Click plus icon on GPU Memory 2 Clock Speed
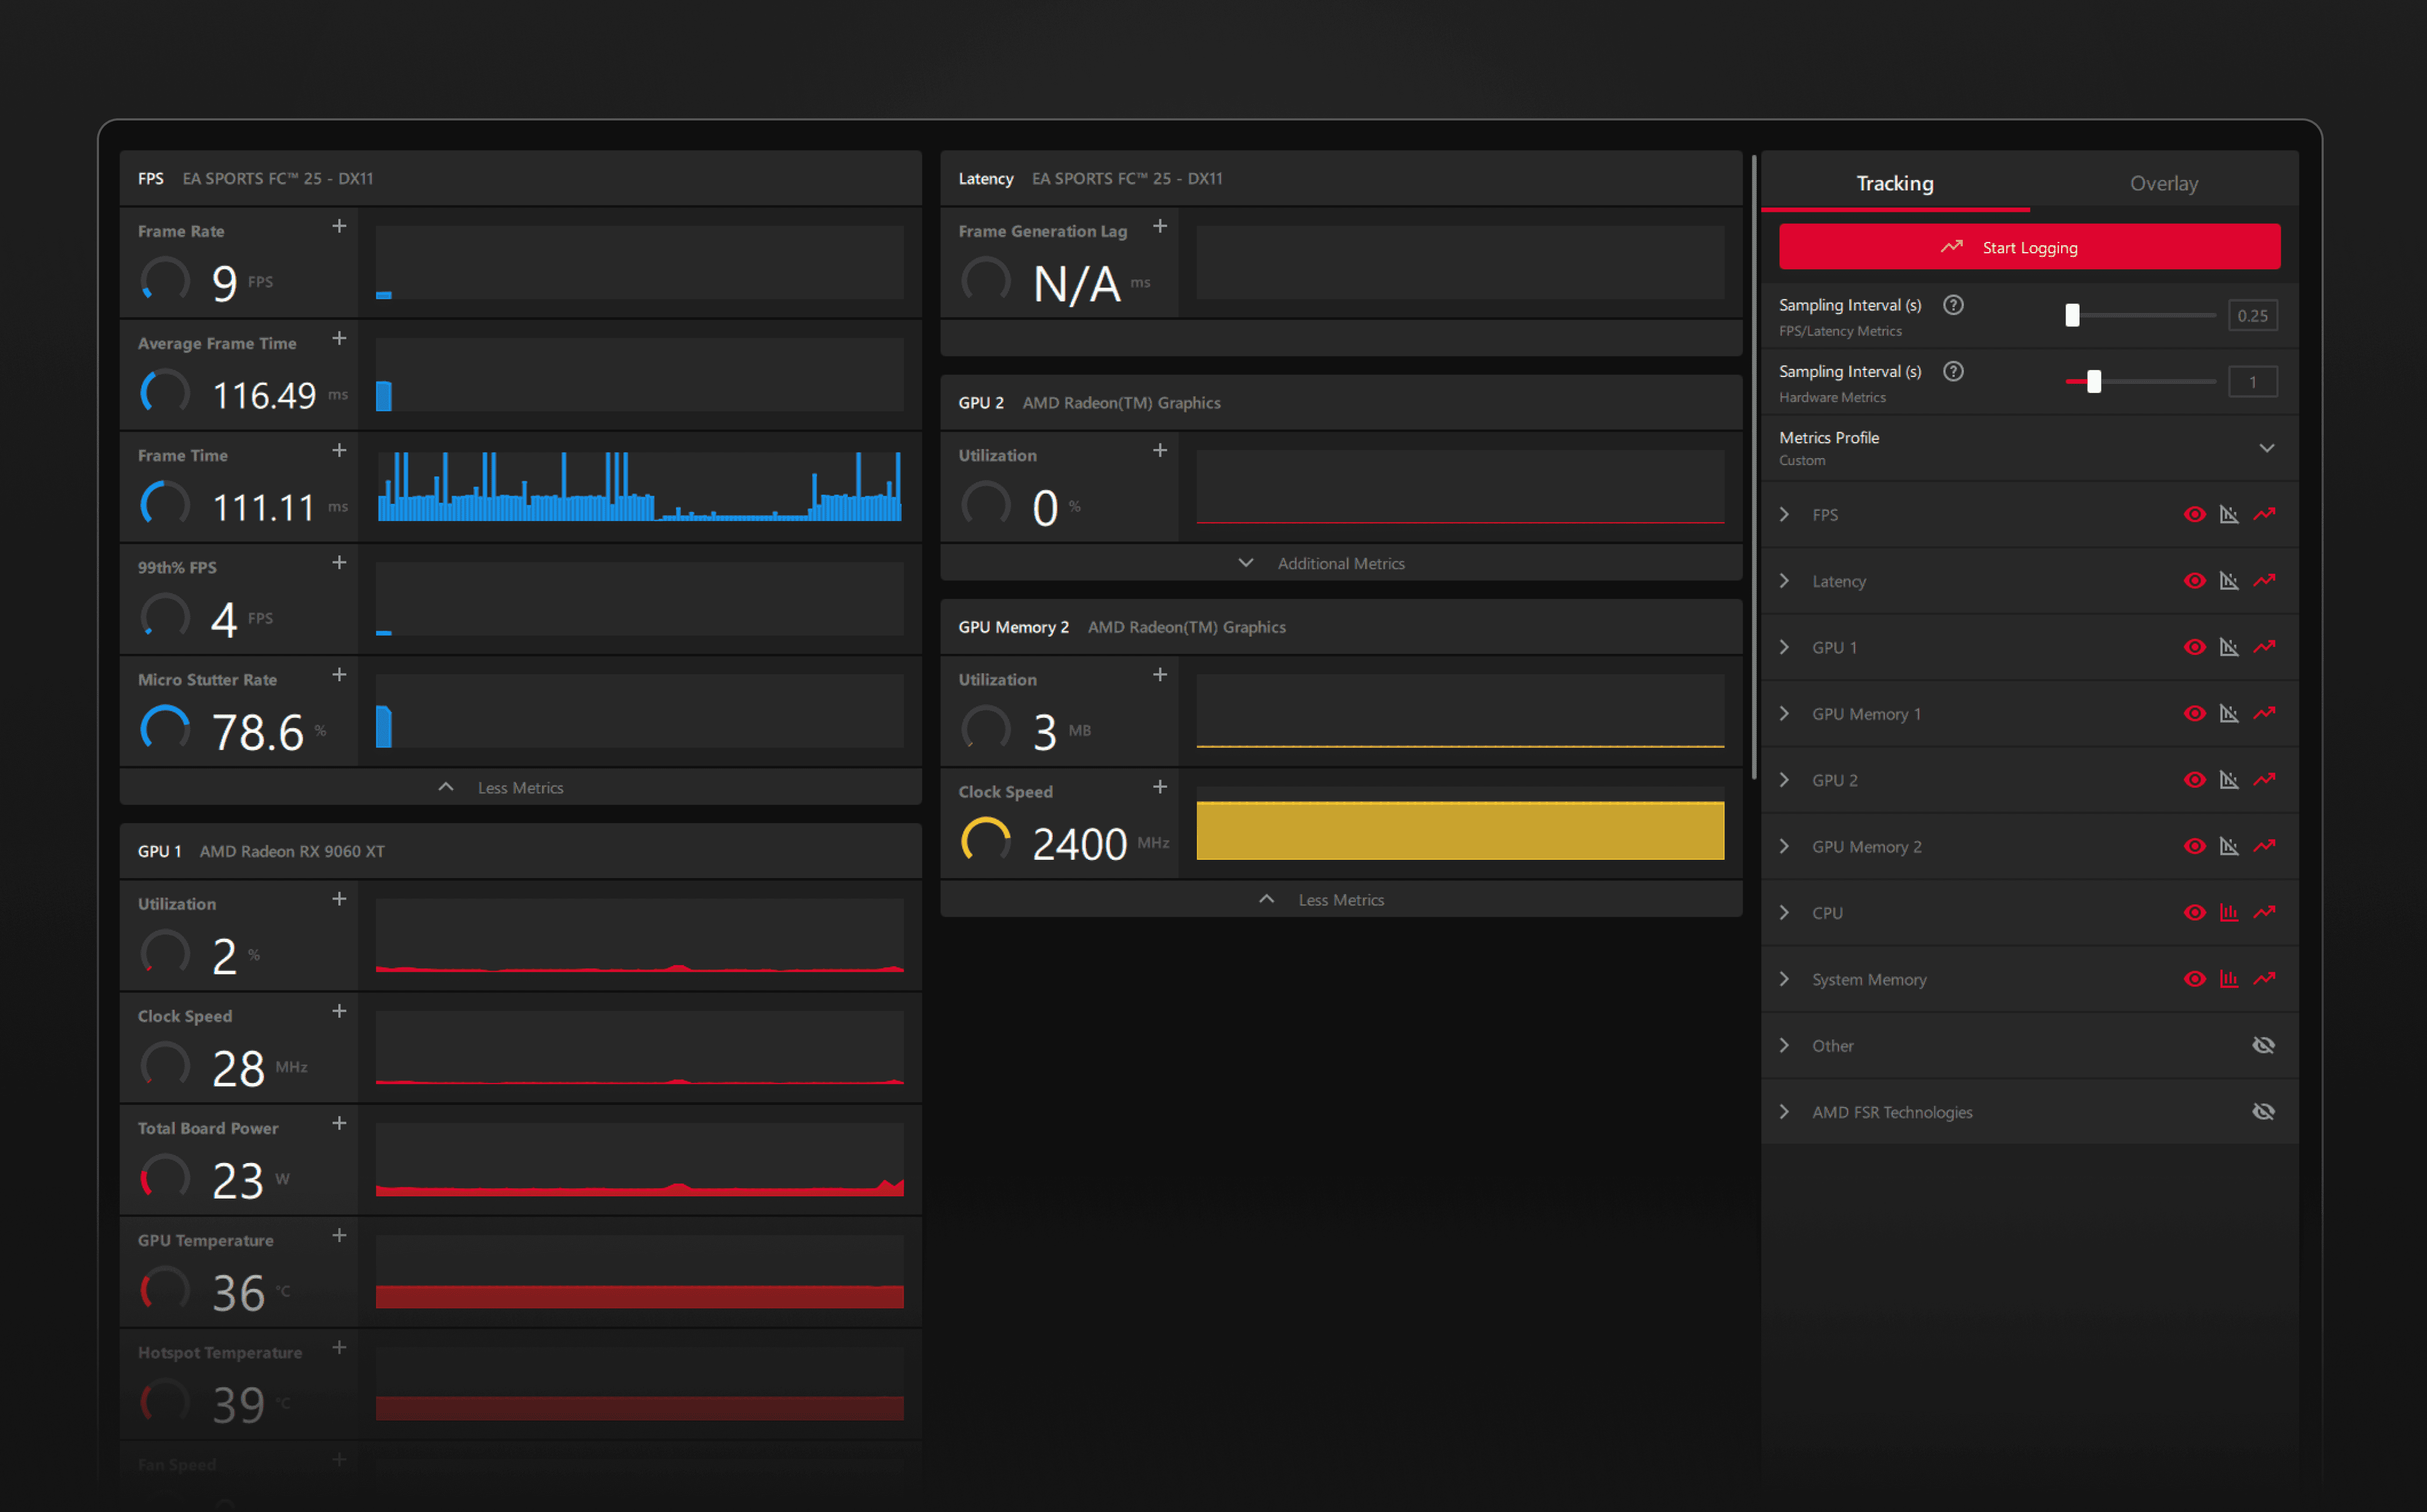 click(1160, 787)
